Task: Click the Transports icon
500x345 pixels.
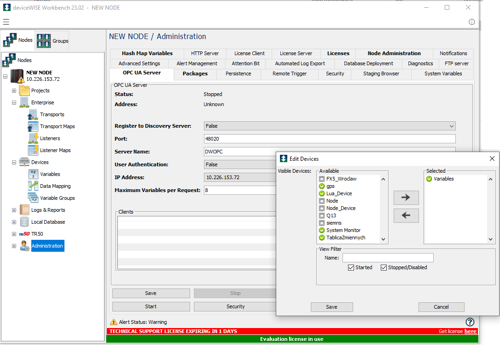Action: click(33, 114)
